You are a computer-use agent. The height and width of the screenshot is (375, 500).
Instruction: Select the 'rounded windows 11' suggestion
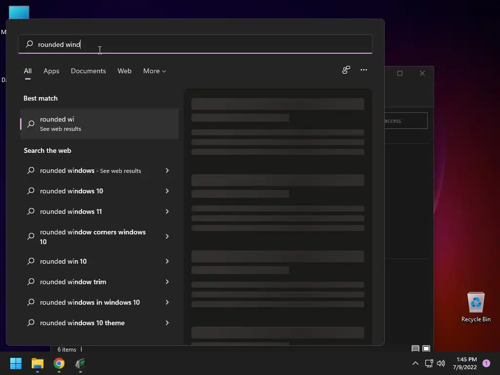[x=99, y=211]
